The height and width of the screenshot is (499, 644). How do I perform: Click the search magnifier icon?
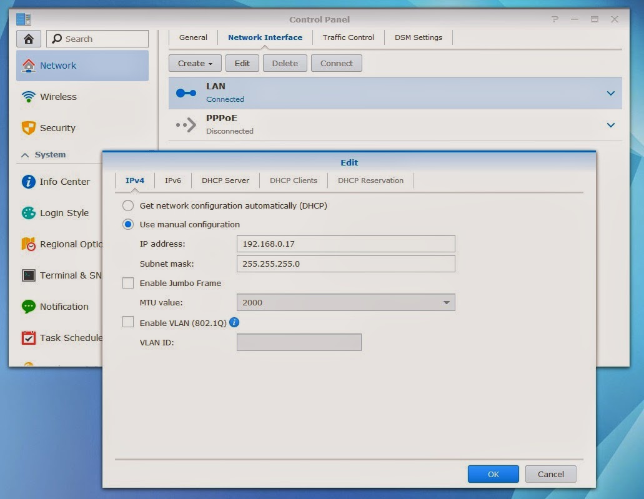click(x=57, y=39)
